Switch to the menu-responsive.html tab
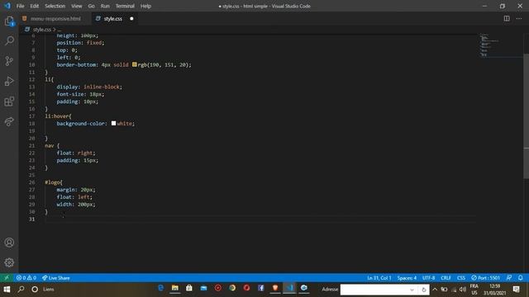529x297 pixels. click(x=55, y=18)
